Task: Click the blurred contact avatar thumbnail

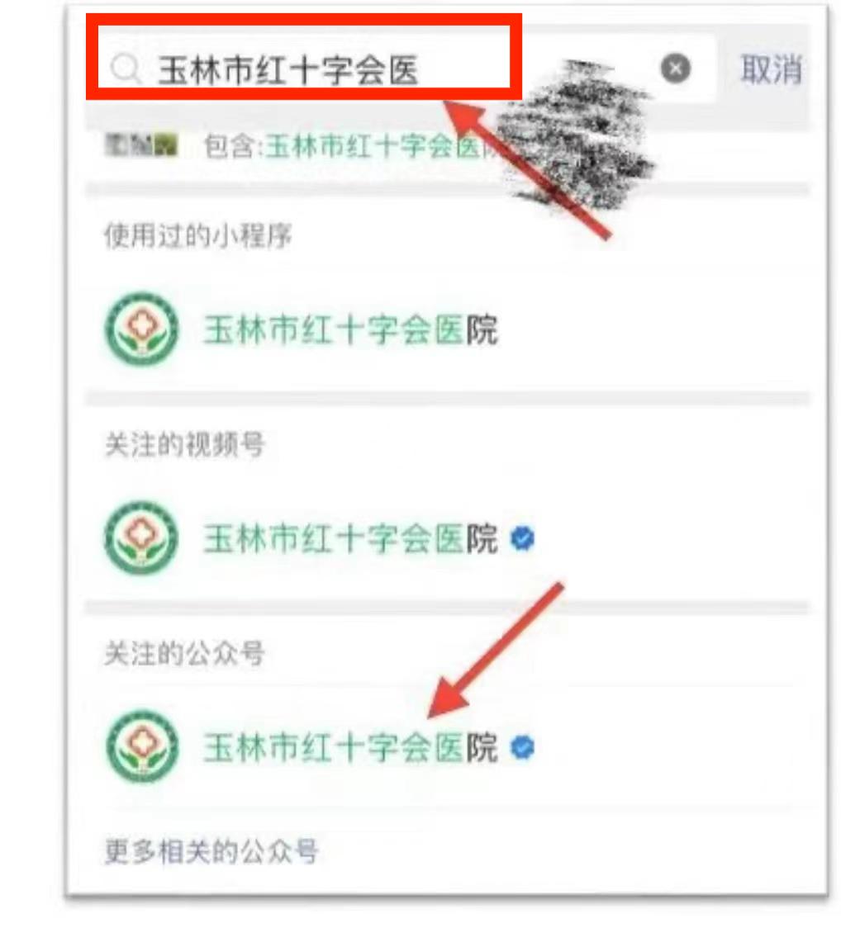Action: point(141,145)
